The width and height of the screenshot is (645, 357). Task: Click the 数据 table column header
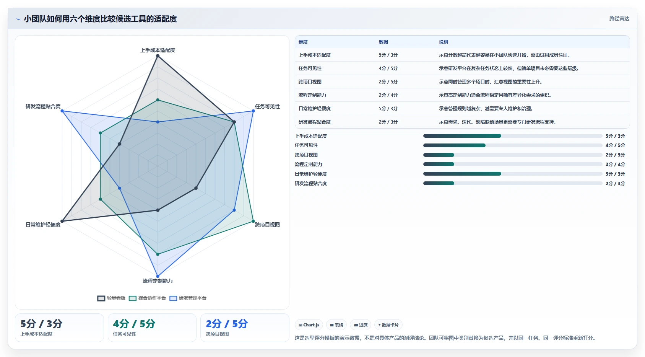click(x=383, y=42)
